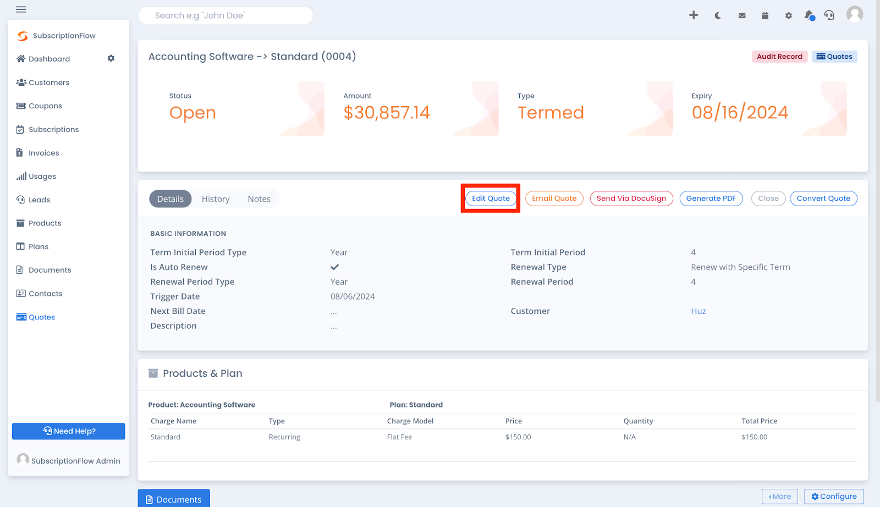Viewport: 880px width, 507px height.
Task: Open Quotes in sidebar
Action: coord(36,317)
